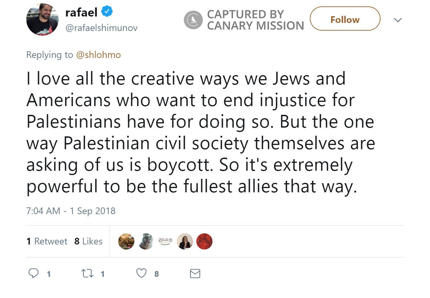Click the first liker's avatar

pyautogui.click(x=126, y=241)
